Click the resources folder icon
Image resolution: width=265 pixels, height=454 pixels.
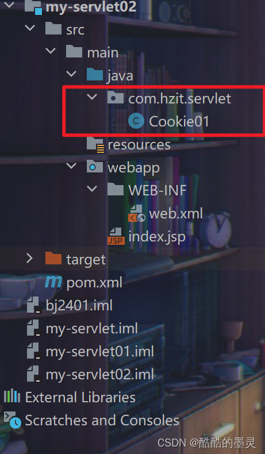tap(95, 144)
